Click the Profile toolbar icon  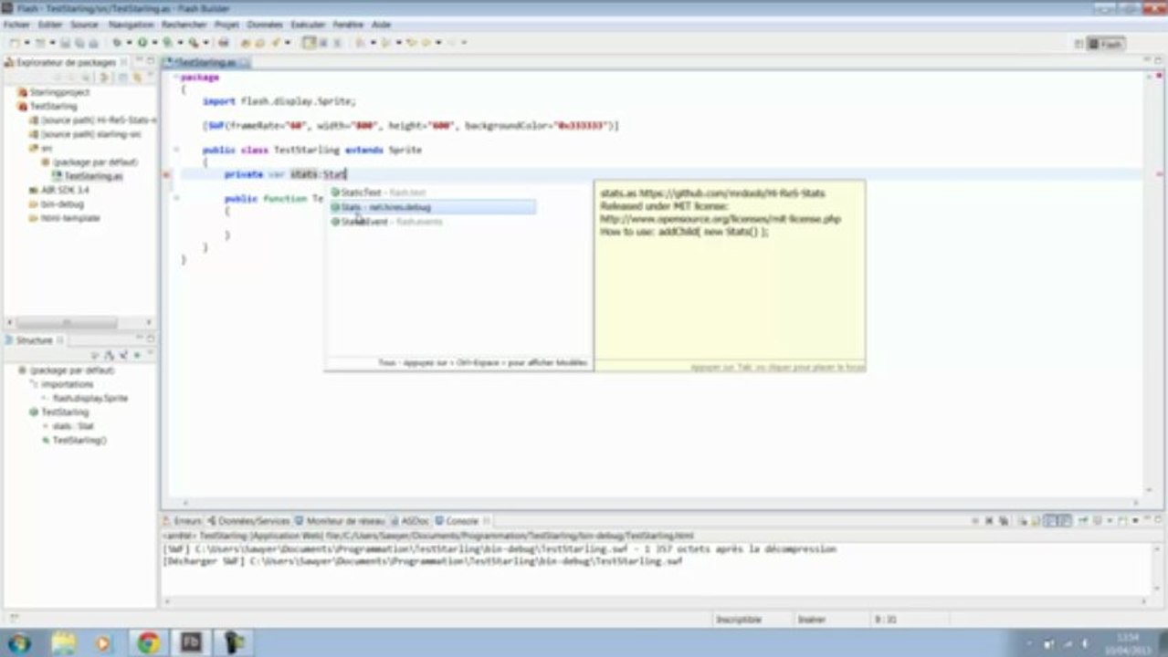(x=168, y=42)
